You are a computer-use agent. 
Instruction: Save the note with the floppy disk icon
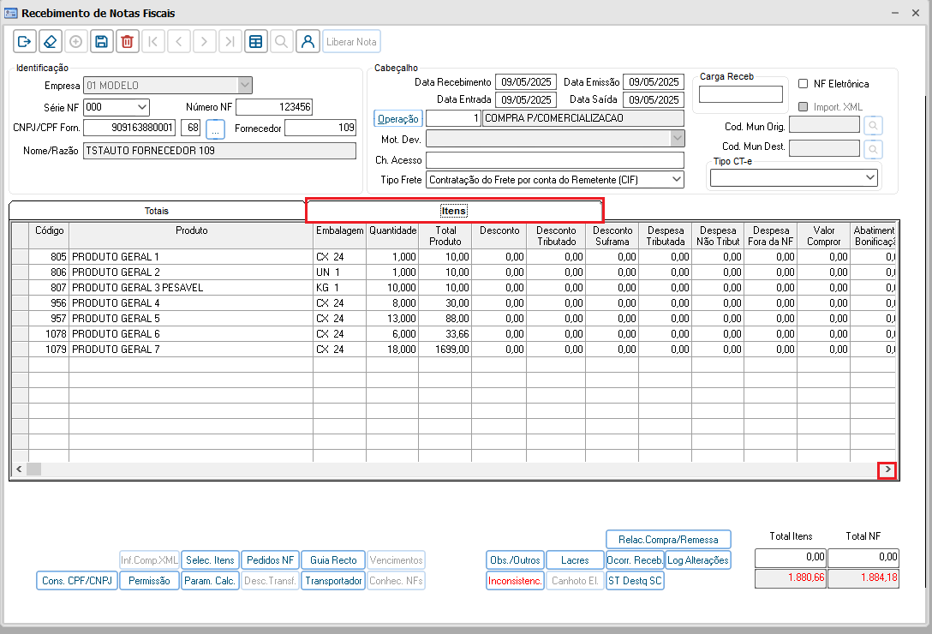(101, 41)
